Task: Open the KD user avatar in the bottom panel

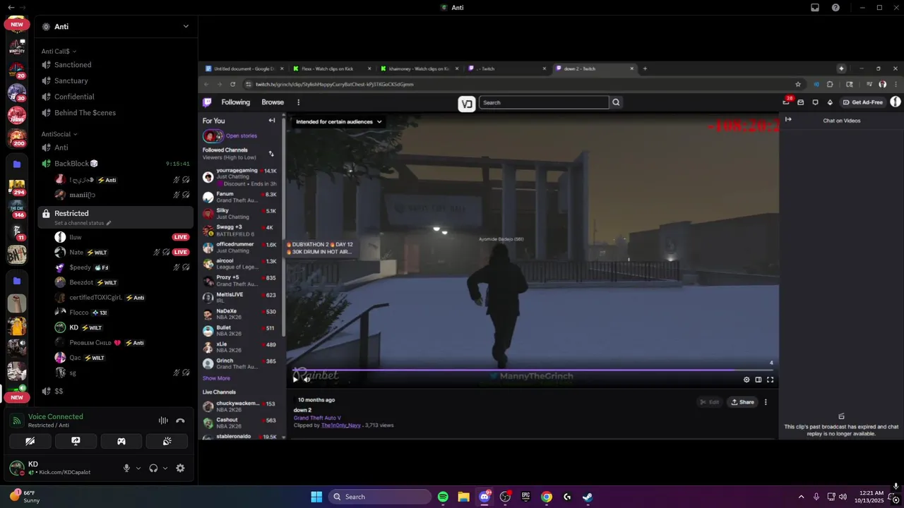Action: click(x=17, y=468)
